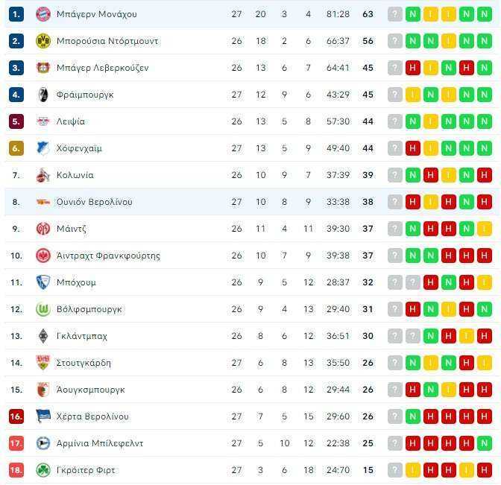
Task: Click the gold position 6 rank badge
Action: pyautogui.click(x=16, y=148)
